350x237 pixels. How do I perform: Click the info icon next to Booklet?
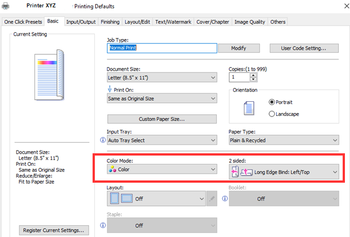point(225,199)
